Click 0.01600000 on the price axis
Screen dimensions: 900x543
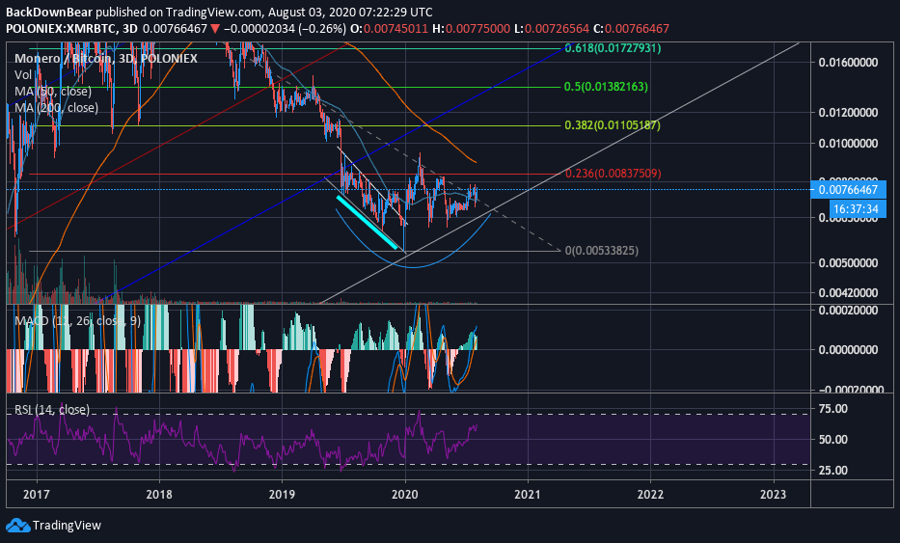click(x=848, y=62)
